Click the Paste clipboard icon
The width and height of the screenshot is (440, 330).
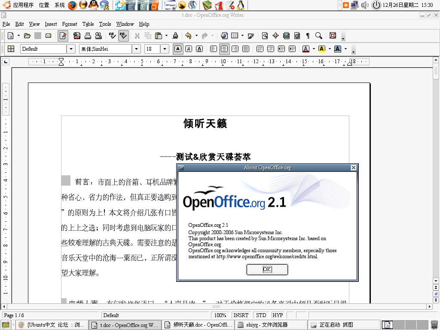point(159,36)
